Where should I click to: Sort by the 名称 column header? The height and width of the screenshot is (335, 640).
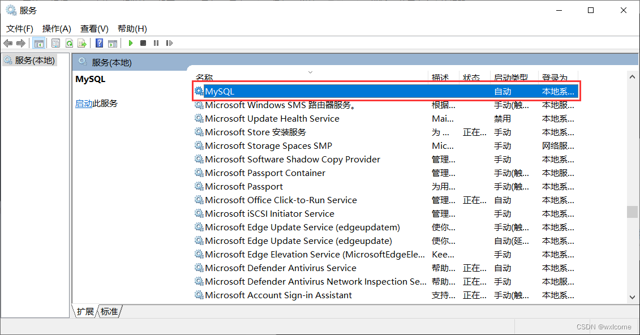pos(310,77)
